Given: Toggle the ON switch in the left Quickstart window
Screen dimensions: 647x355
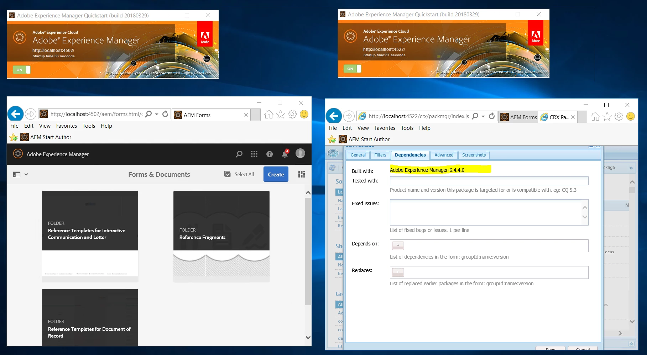Looking at the screenshot, I should [x=22, y=70].
